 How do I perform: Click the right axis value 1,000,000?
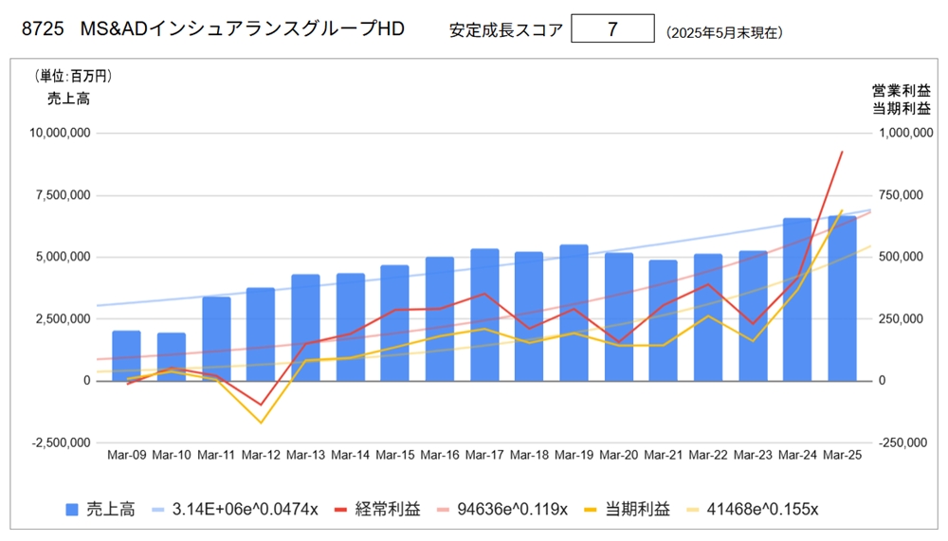905,133
